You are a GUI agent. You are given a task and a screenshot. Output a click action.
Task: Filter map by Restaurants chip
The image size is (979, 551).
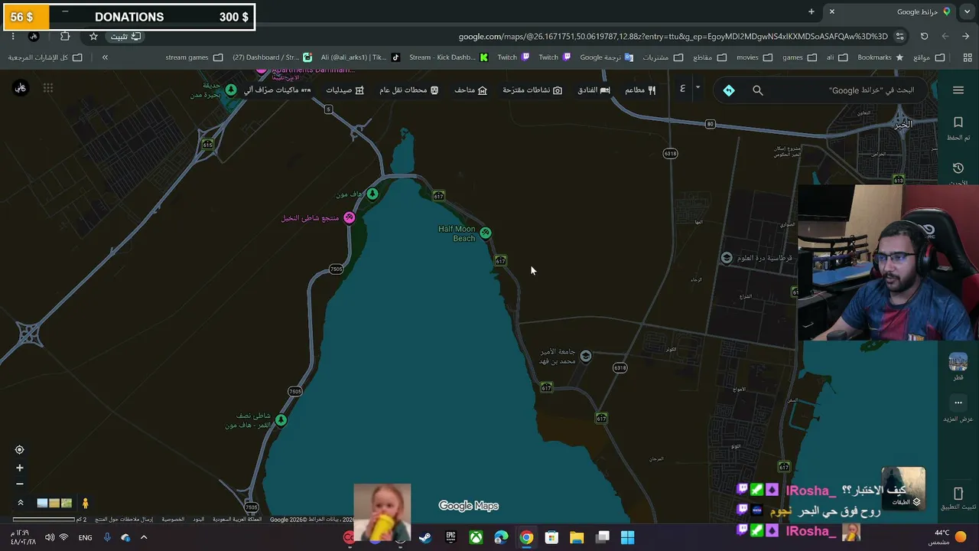pos(640,90)
